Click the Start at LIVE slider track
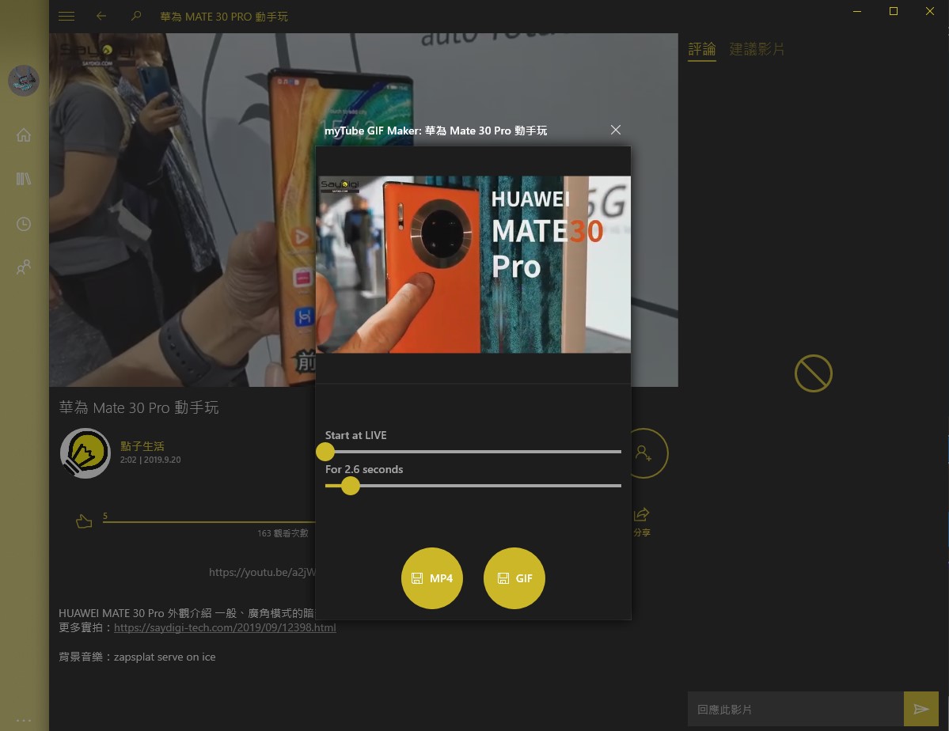 (473, 452)
